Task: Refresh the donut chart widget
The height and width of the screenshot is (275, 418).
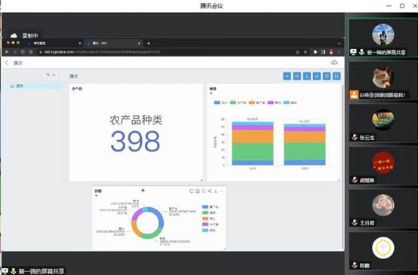Action: 191,191
